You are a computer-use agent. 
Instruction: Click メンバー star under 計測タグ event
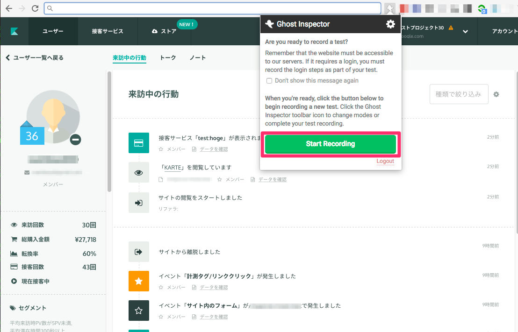coord(161,288)
